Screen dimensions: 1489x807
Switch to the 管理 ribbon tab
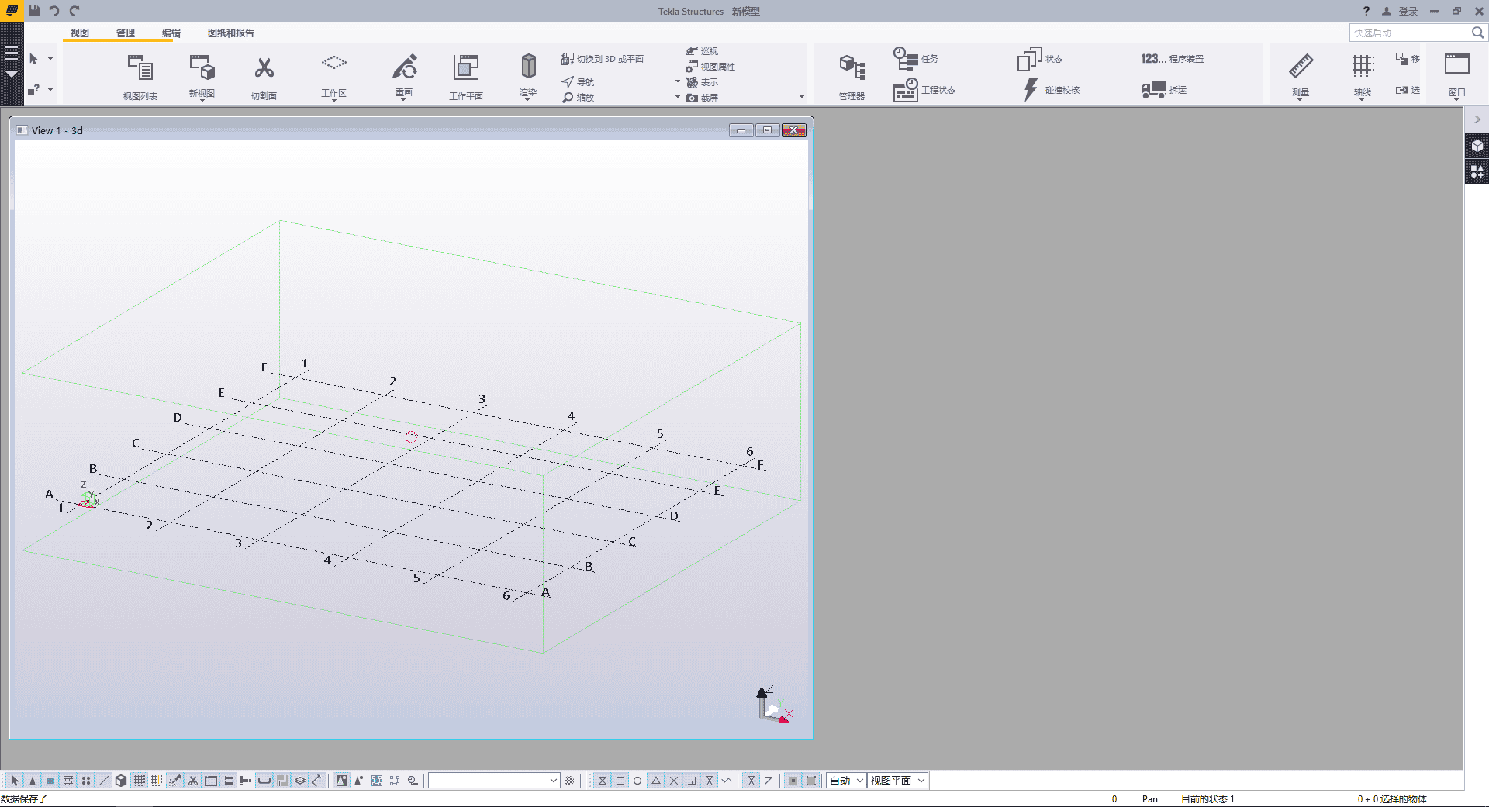[126, 33]
